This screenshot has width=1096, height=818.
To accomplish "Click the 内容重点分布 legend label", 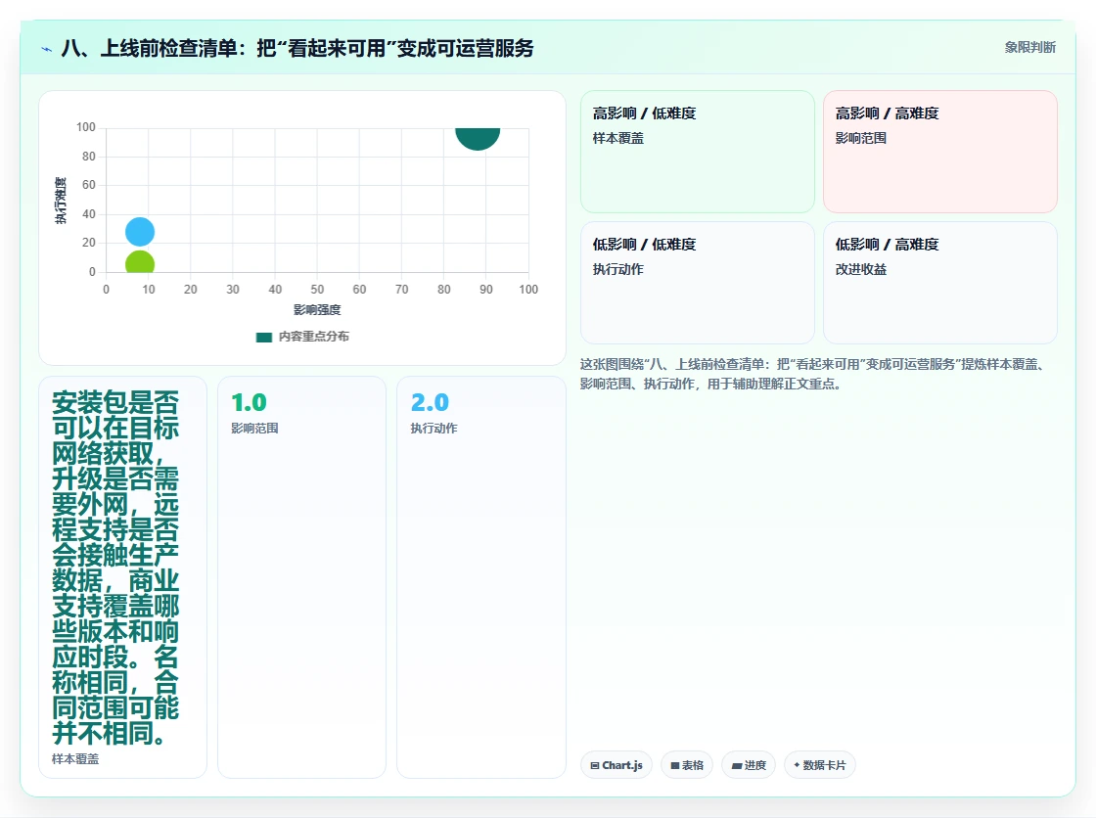I will click(x=313, y=337).
